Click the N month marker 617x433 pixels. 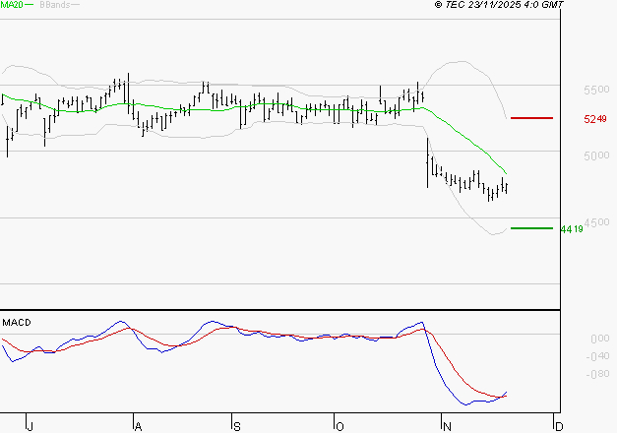[x=447, y=427]
